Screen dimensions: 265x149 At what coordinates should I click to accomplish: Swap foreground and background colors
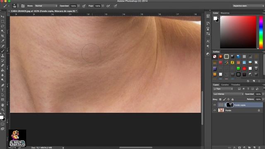4,114
